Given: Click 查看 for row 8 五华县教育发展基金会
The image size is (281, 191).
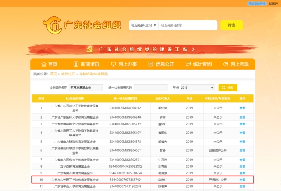Looking at the screenshot, I should click(x=242, y=167).
